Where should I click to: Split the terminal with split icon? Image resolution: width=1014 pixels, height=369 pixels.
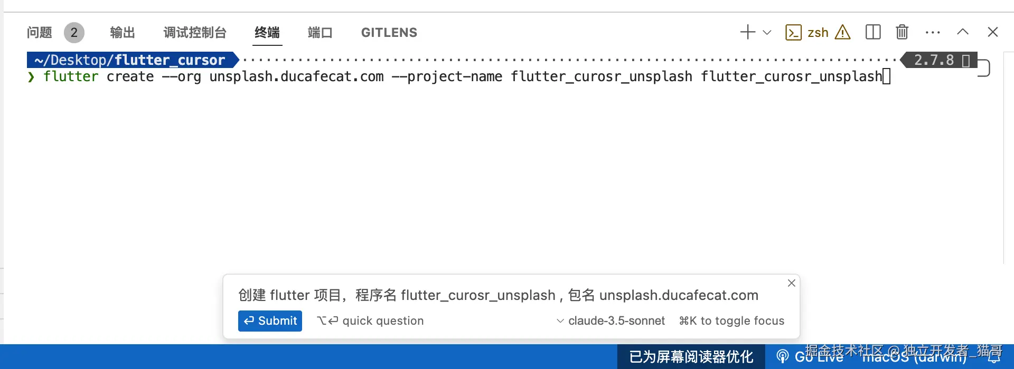[x=873, y=32]
